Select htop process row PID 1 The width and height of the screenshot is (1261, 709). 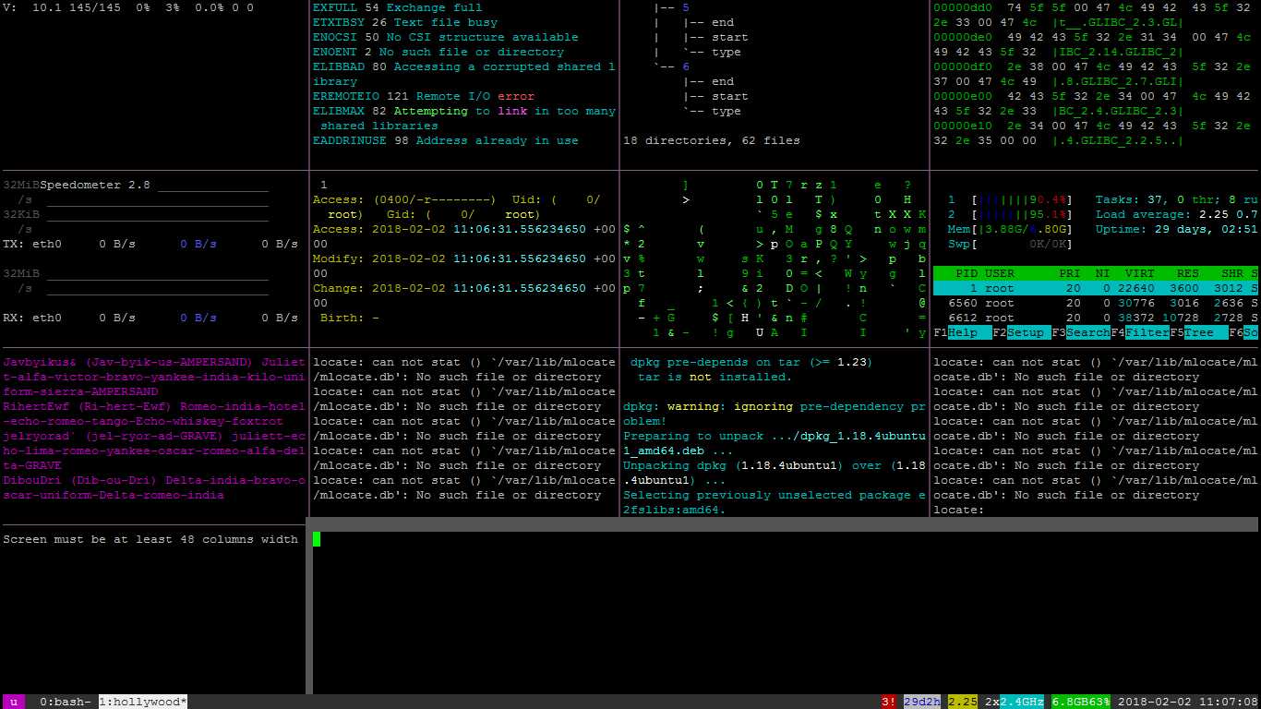1096,288
